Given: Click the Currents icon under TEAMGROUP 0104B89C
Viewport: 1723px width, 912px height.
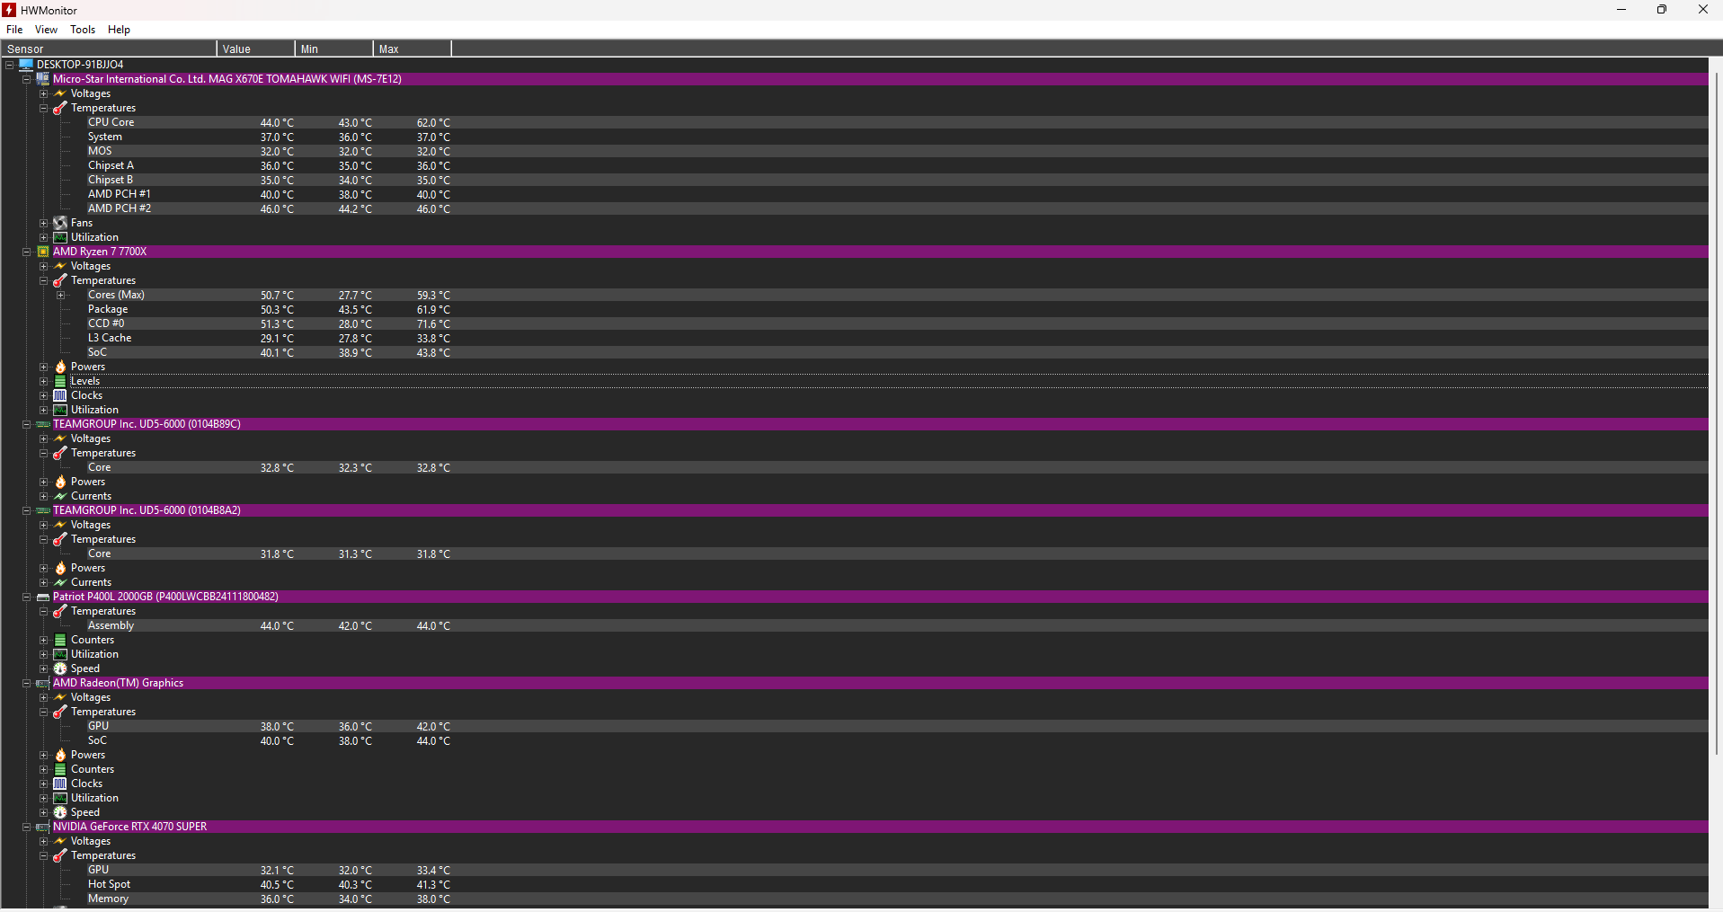Looking at the screenshot, I should coord(60,496).
